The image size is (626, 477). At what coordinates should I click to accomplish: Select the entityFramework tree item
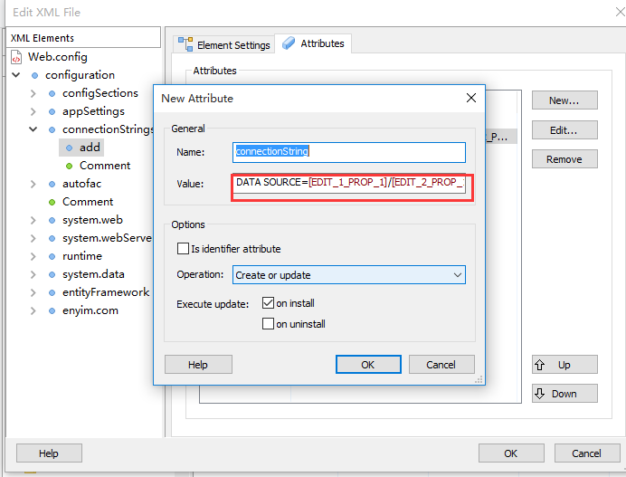(106, 292)
